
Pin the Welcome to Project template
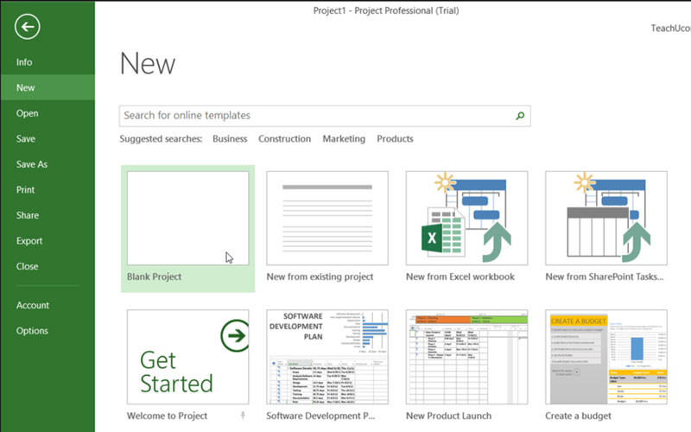click(x=243, y=415)
